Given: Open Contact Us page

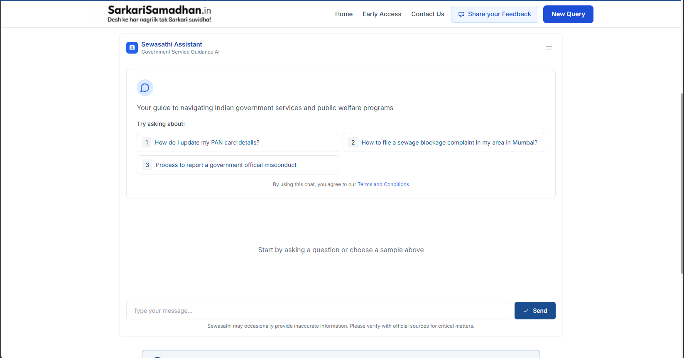Looking at the screenshot, I should pyautogui.click(x=428, y=14).
